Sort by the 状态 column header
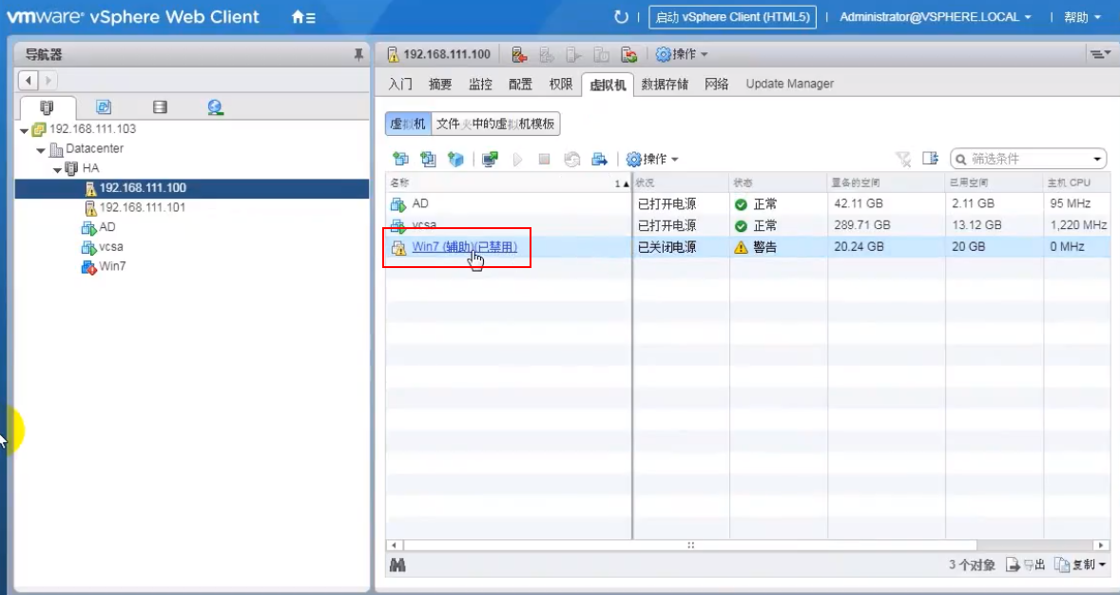1120x595 pixels. coord(778,182)
